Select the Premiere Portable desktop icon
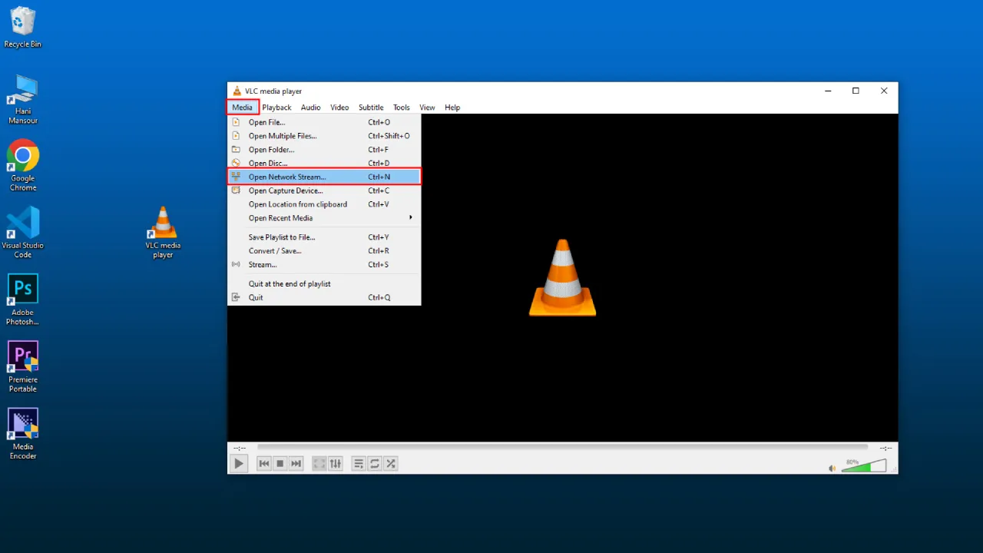Screen dimensions: 983x553 (x=23, y=366)
